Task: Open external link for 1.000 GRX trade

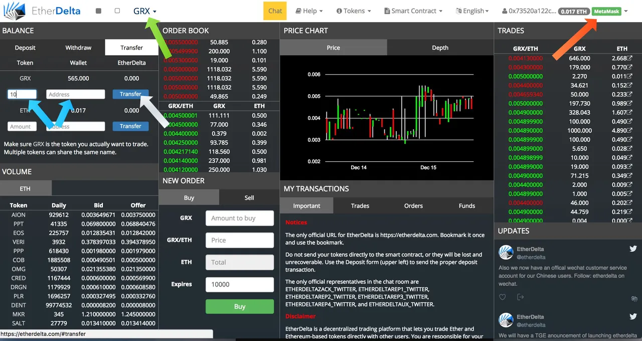Action: [629, 194]
